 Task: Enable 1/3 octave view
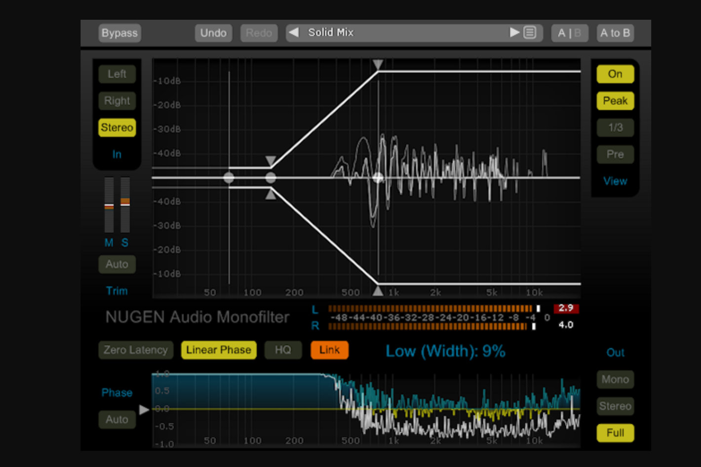click(x=615, y=127)
